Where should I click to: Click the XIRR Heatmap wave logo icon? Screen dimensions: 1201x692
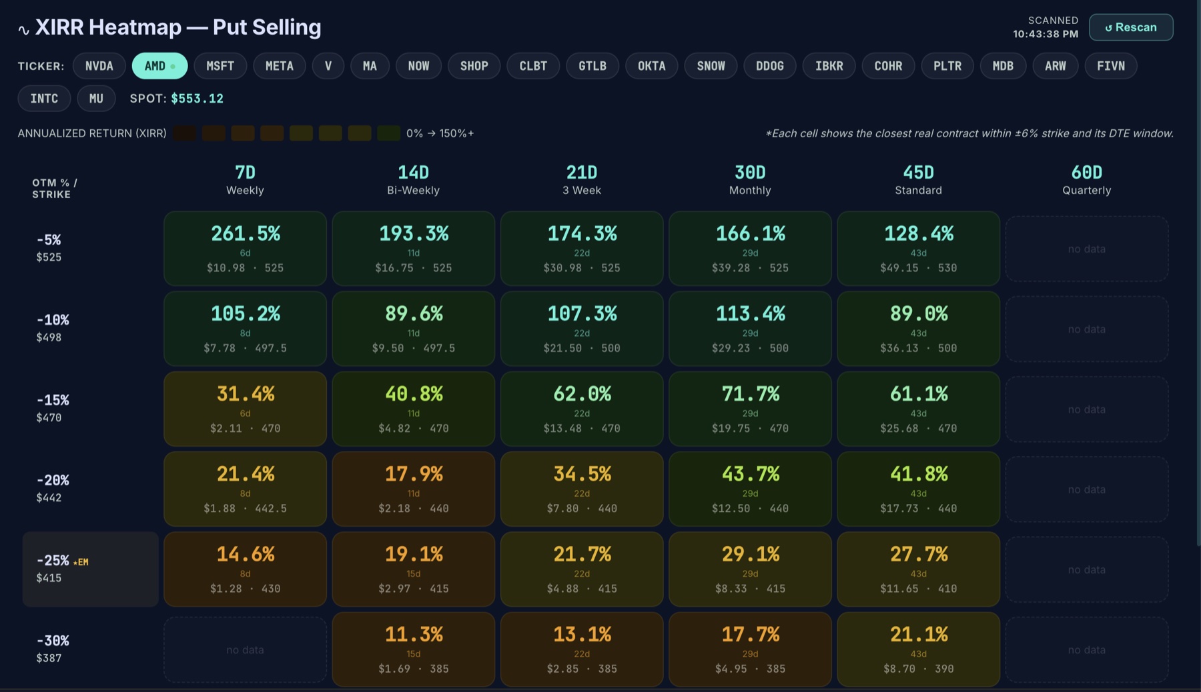pyautogui.click(x=23, y=29)
